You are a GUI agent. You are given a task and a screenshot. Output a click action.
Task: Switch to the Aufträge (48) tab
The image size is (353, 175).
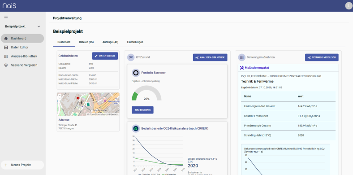pyautogui.click(x=110, y=42)
